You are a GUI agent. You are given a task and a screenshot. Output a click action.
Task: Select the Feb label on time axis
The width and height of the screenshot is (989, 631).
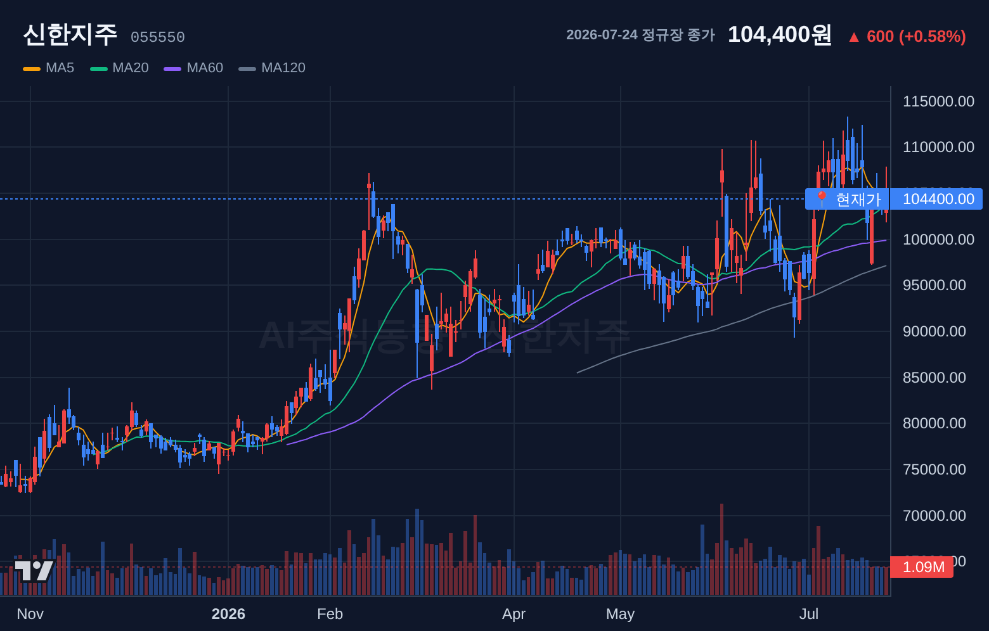(330, 614)
